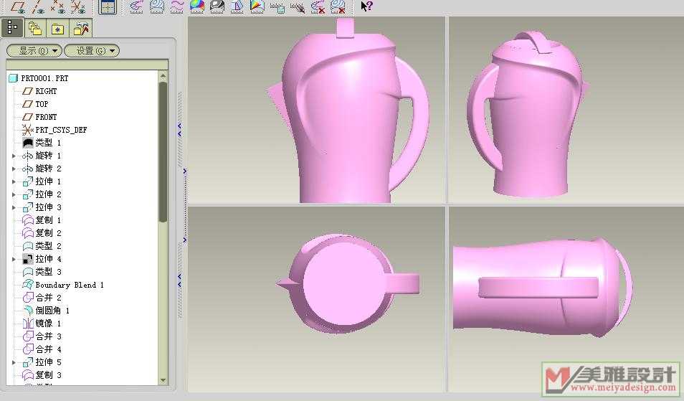Expand the 旋转 1 feature node
Screen dimensions: 684x401
click(x=14, y=156)
